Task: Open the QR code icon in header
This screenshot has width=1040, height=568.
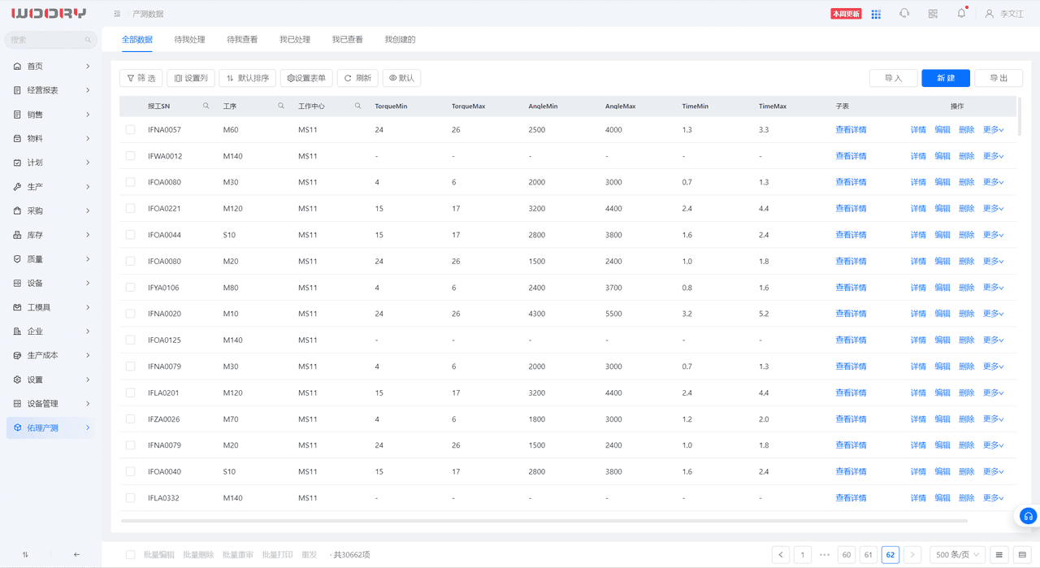Action: tap(933, 14)
